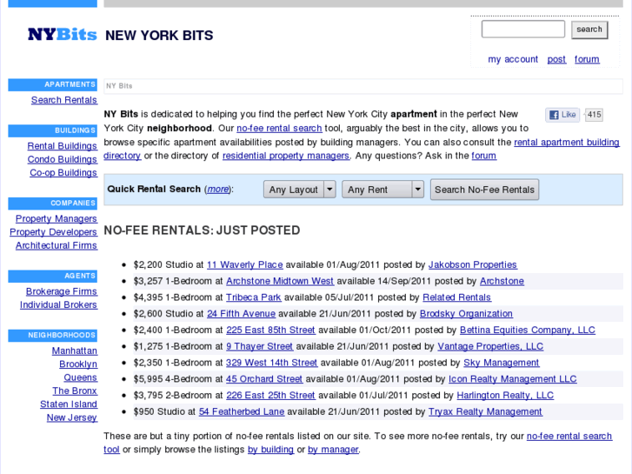Click the more link in Quick Rental Search
Screen dimensions: 632x474
pos(218,190)
